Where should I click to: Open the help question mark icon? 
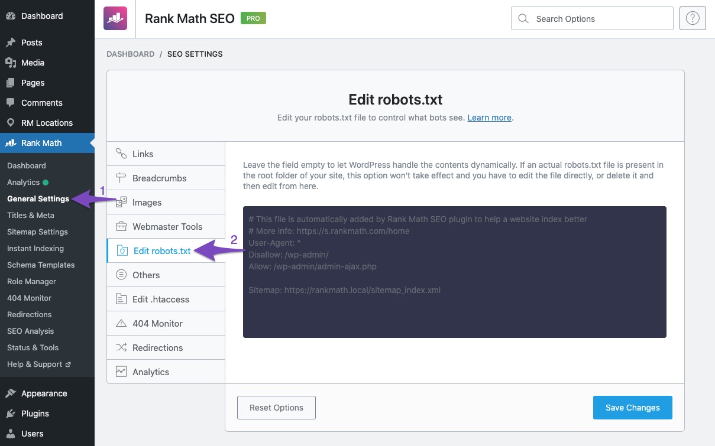[693, 18]
